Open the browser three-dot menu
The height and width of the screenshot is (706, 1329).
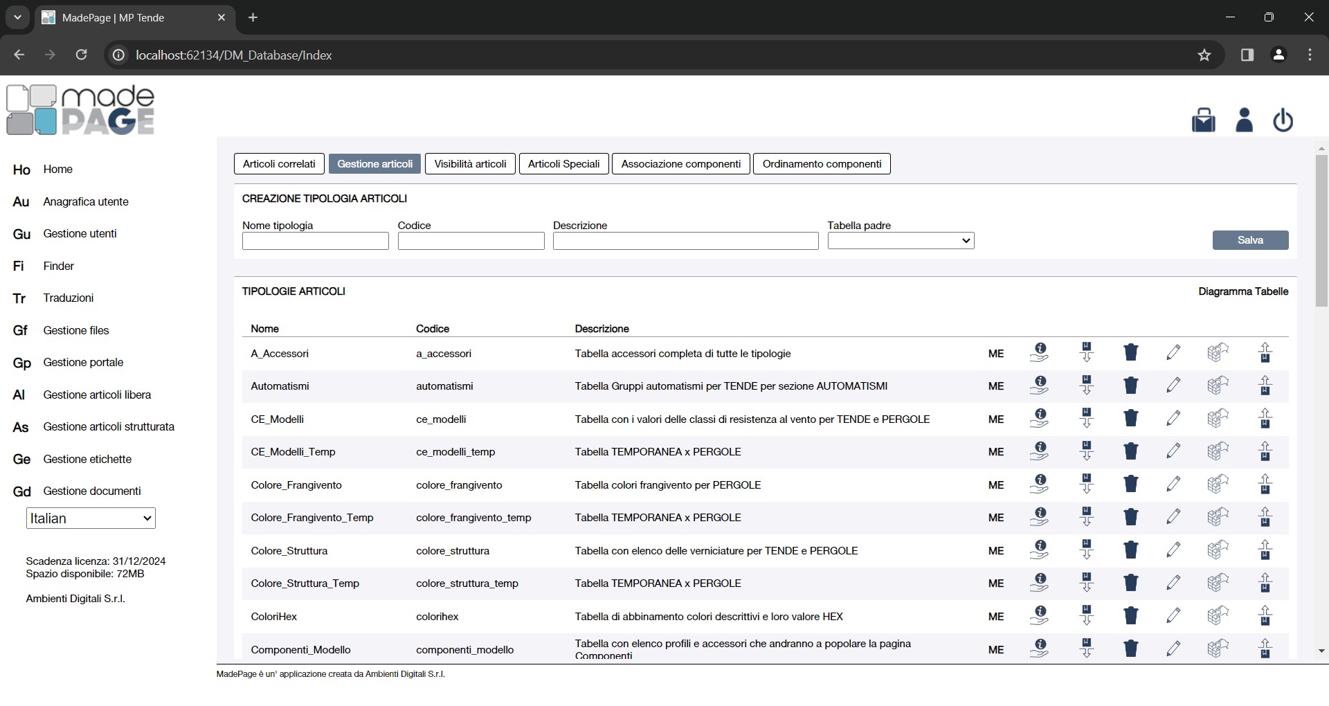point(1310,55)
